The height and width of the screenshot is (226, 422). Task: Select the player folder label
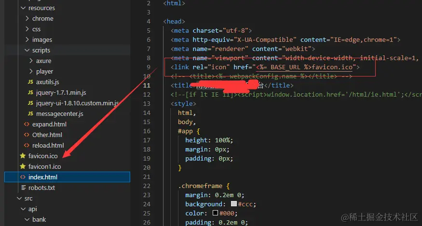point(45,71)
